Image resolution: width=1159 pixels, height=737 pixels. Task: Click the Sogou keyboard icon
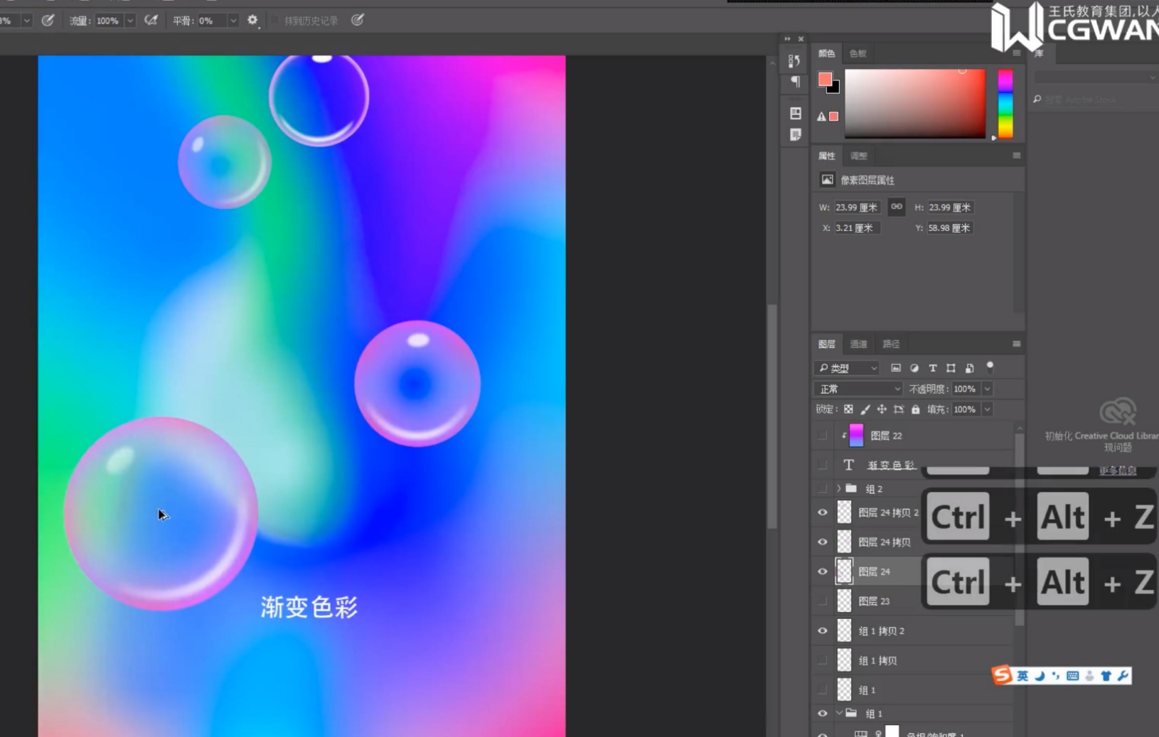[x=1072, y=676]
